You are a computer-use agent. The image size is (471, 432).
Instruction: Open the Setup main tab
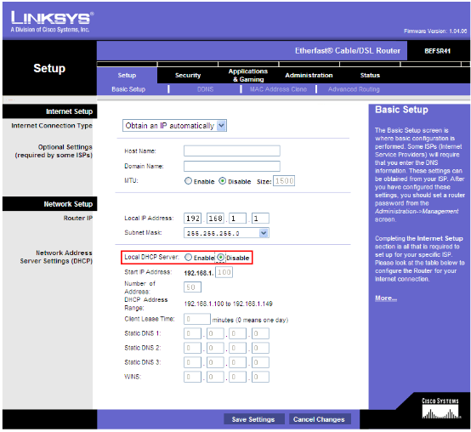point(127,75)
